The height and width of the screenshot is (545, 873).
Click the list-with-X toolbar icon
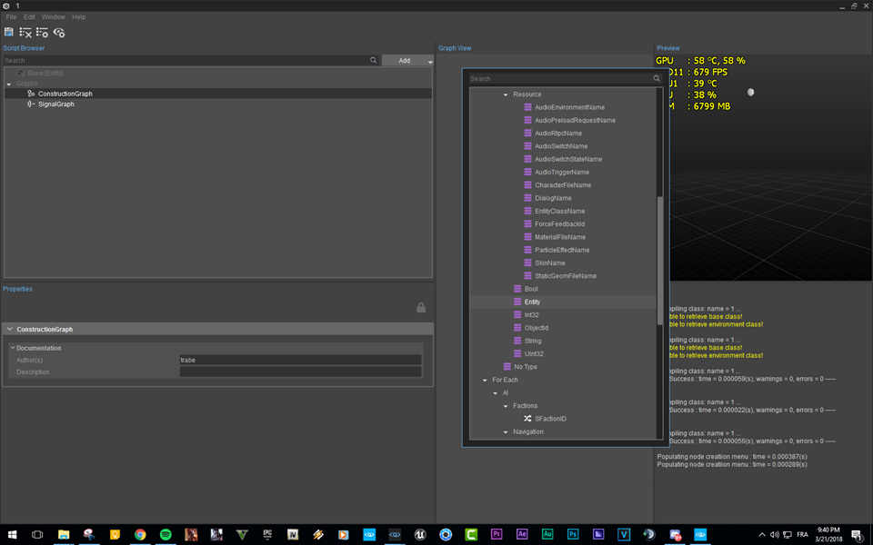pos(25,33)
